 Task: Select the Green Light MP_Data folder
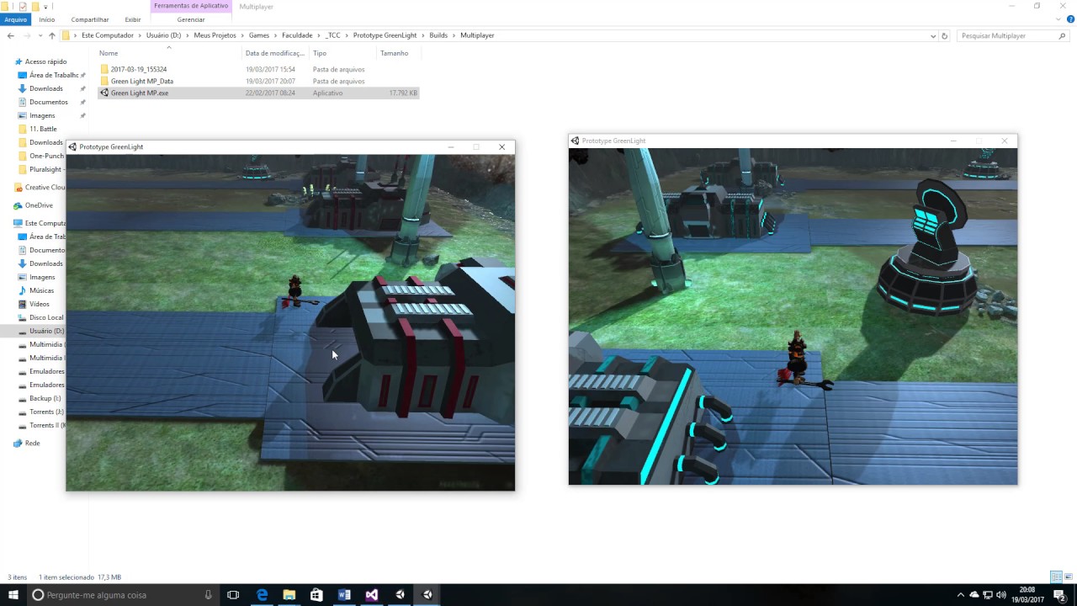(142, 81)
